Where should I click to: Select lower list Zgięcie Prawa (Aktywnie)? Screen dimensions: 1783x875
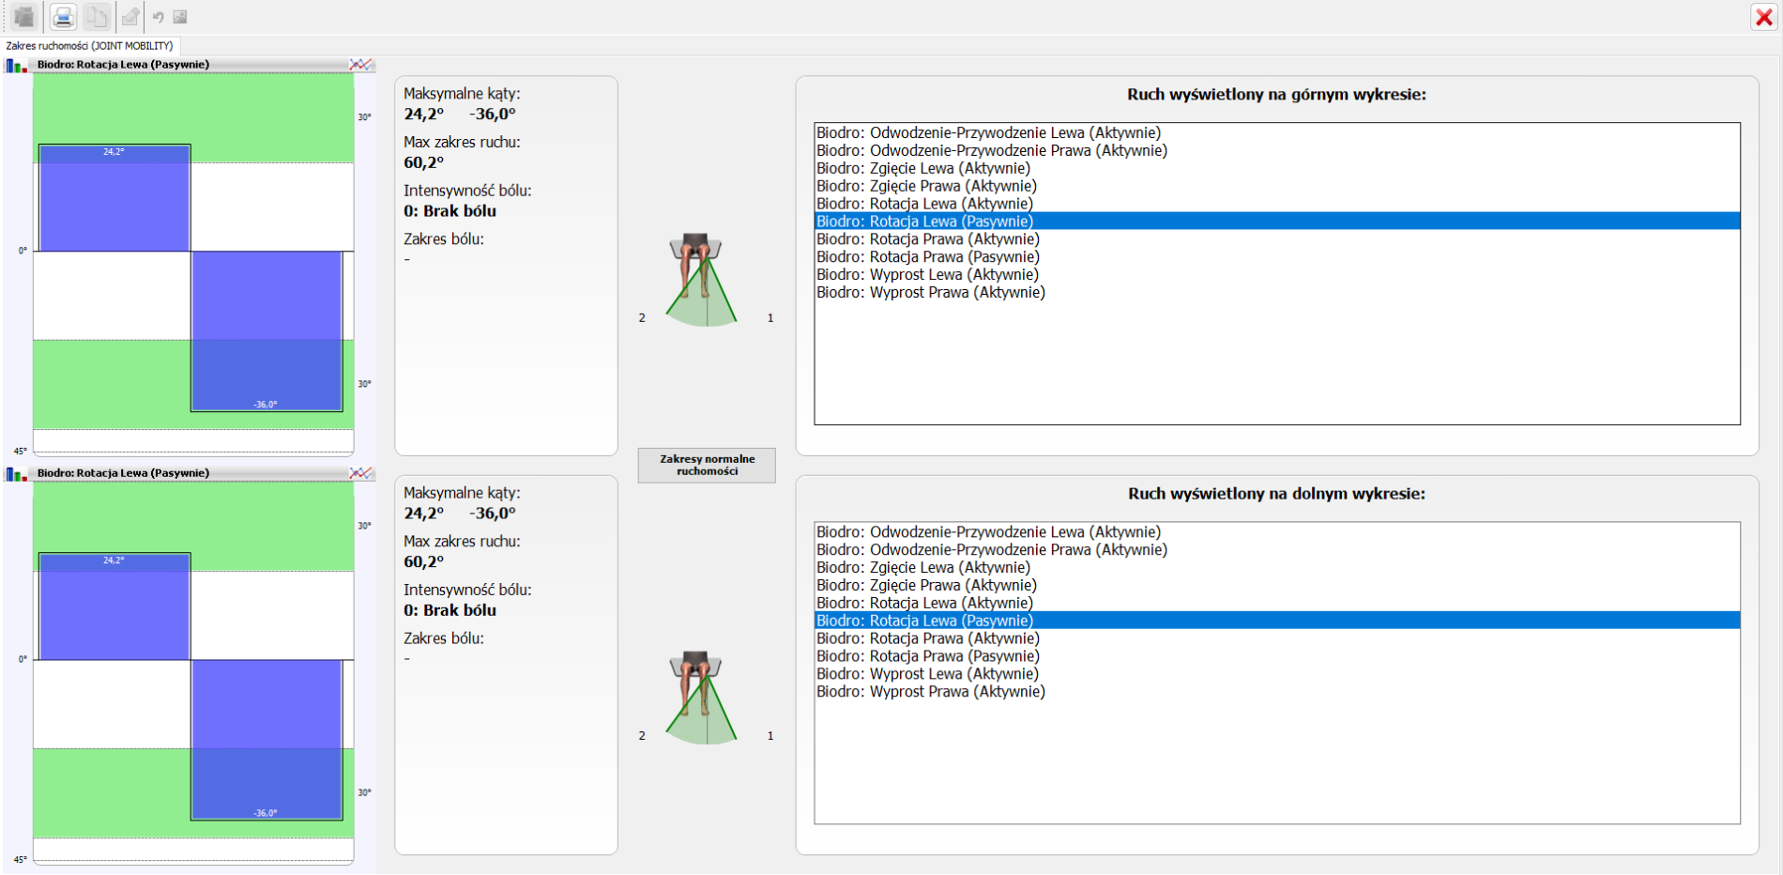tap(1277, 585)
